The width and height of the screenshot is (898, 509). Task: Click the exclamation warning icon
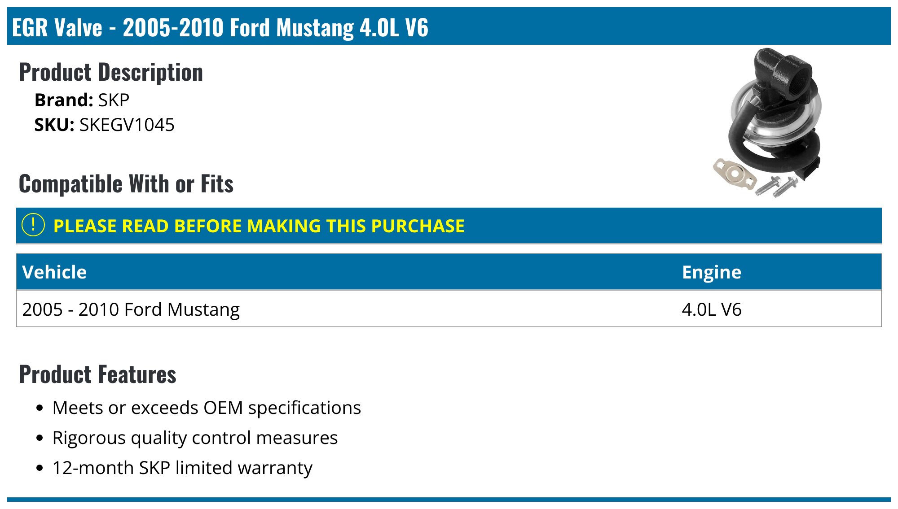click(x=33, y=225)
